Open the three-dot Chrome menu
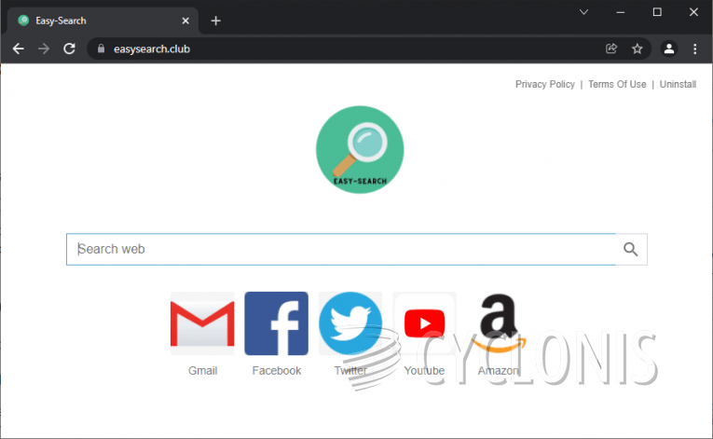The height and width of the screenshot is (439, 713). (694, 48)
